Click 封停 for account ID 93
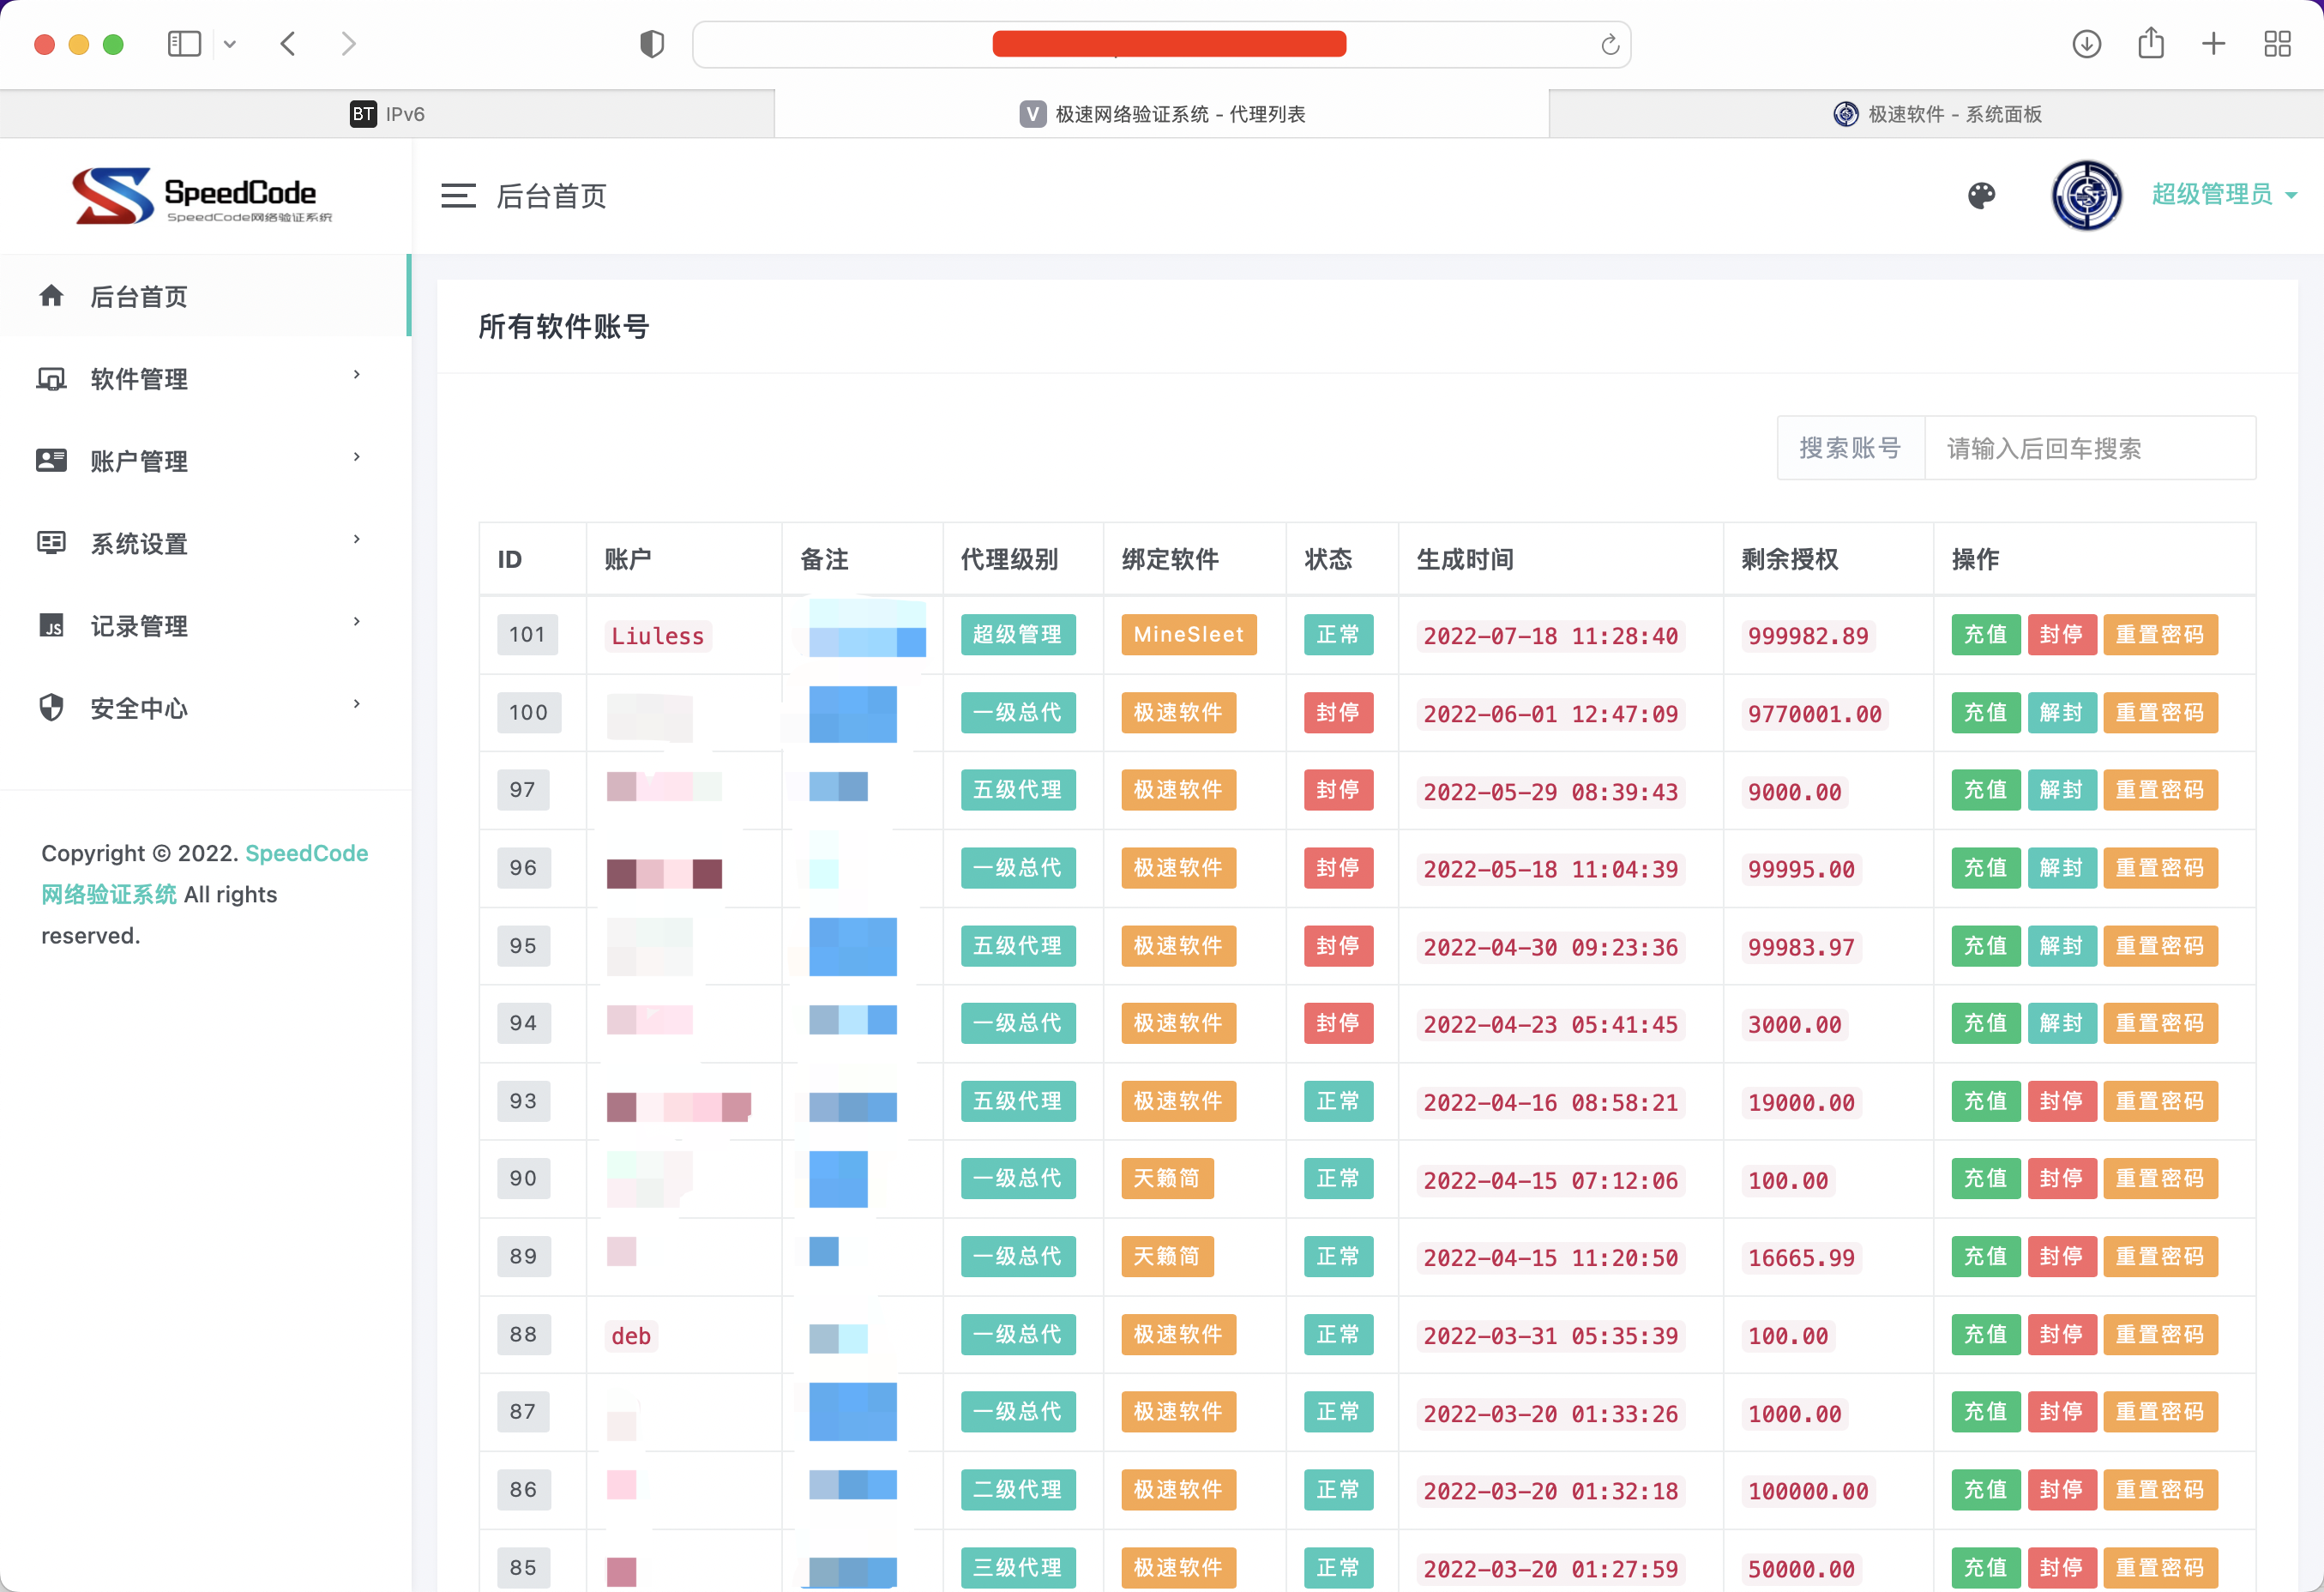2324x1592 pixels. 2061,1101
